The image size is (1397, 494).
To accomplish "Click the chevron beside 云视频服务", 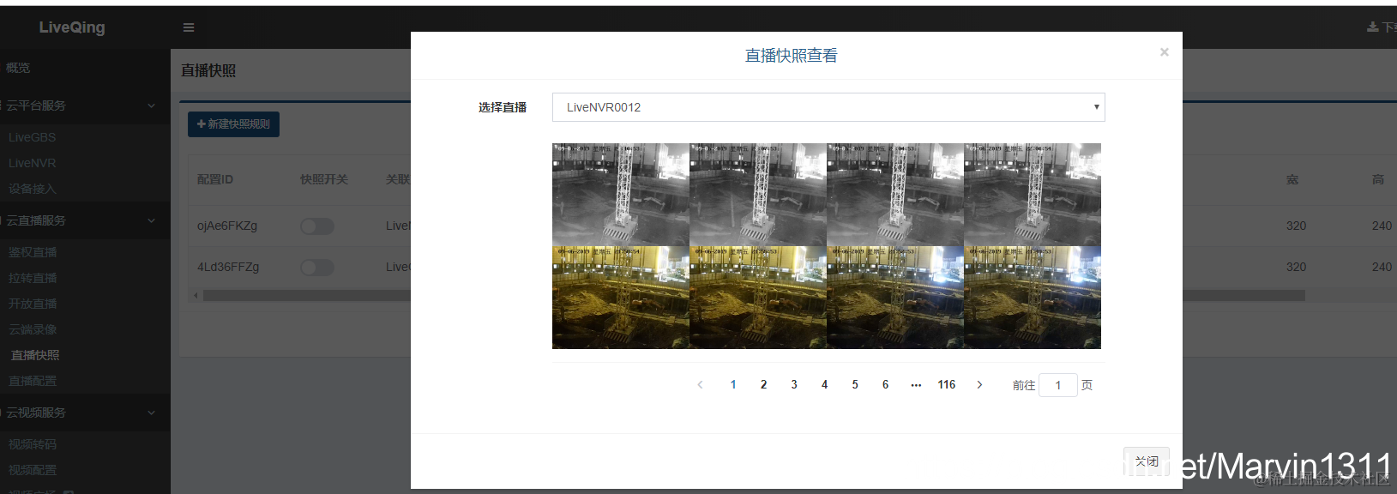I will point(152,413).
